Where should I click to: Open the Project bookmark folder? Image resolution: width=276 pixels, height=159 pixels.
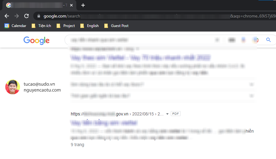point(66,26)
